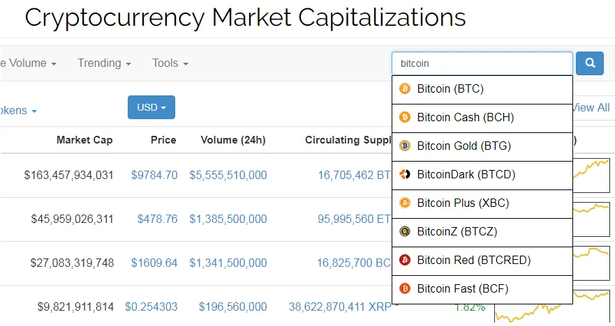Select the Bitcoin (BTC) coin icon
The width and height of the screenshot is (615, 326).
coord(405,89)
